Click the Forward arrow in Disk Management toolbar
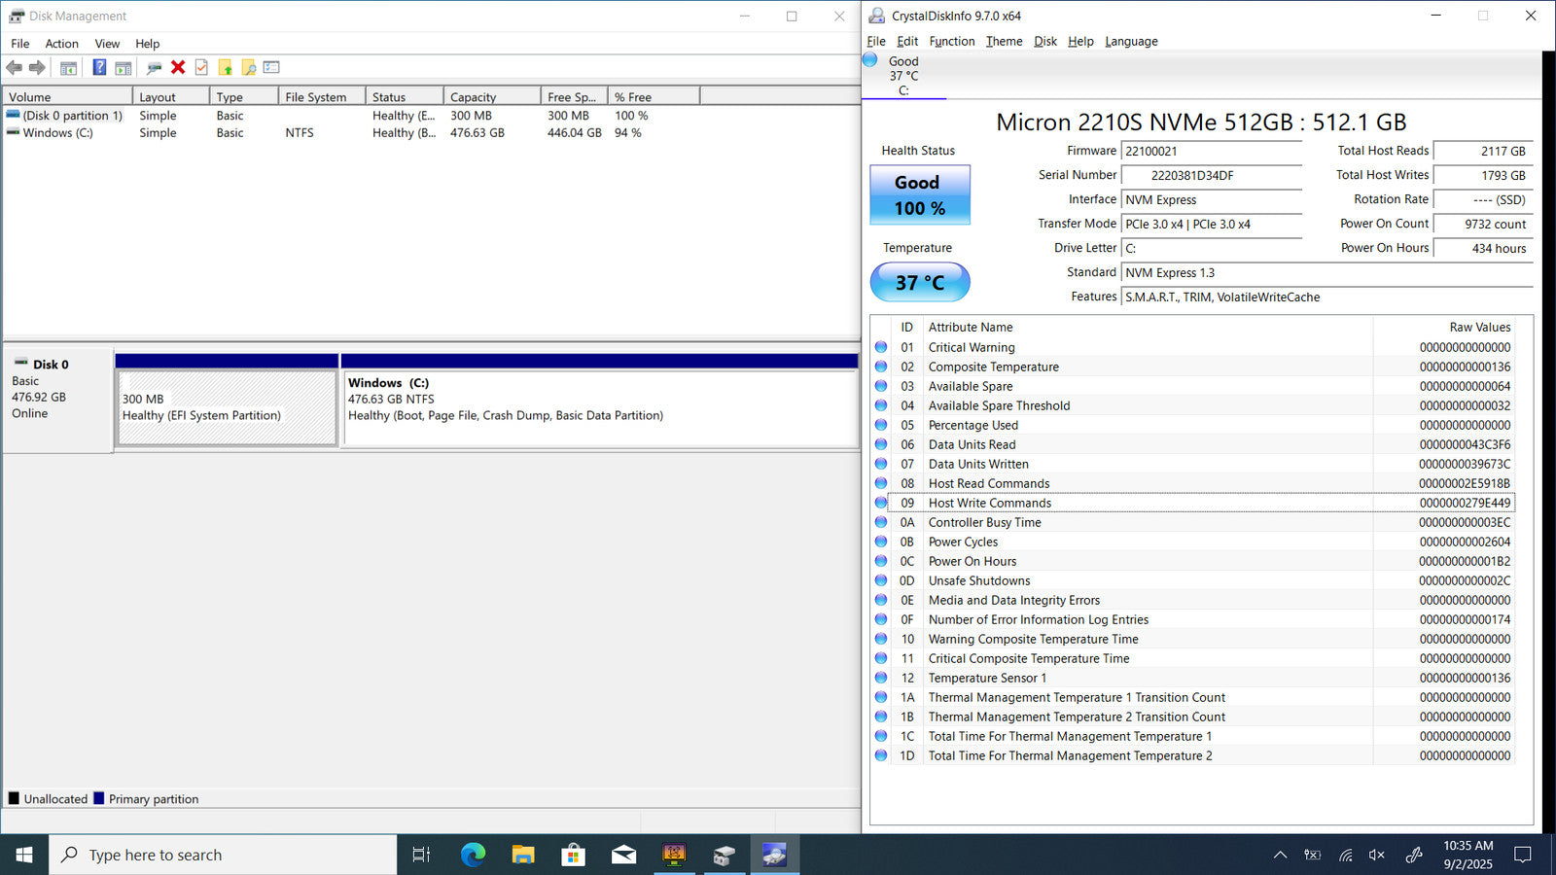Image resolution: width=1556 pixels, height=875 pixels. 37,67
